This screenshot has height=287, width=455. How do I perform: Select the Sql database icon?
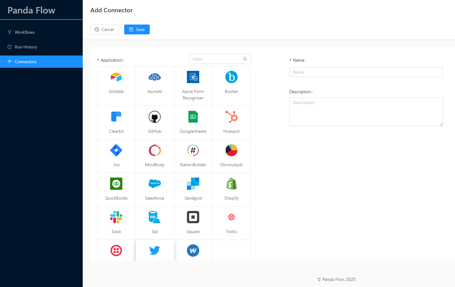pyautogui.click(x=155, y=217)
